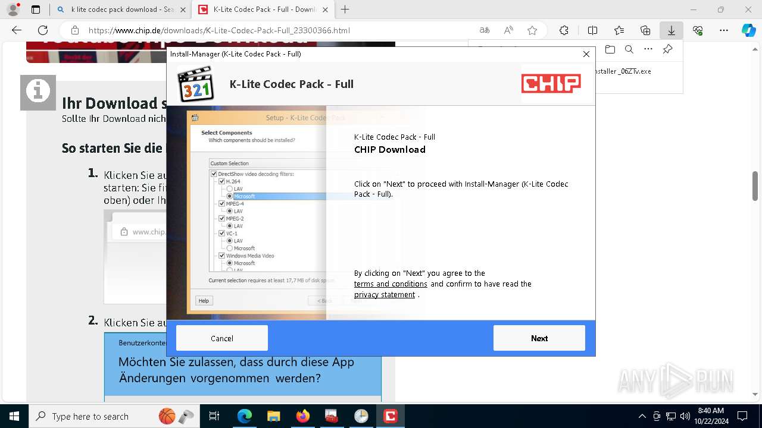Open the volume control tray icon
This screenshot has height=428, width=762.
[685, 416]
